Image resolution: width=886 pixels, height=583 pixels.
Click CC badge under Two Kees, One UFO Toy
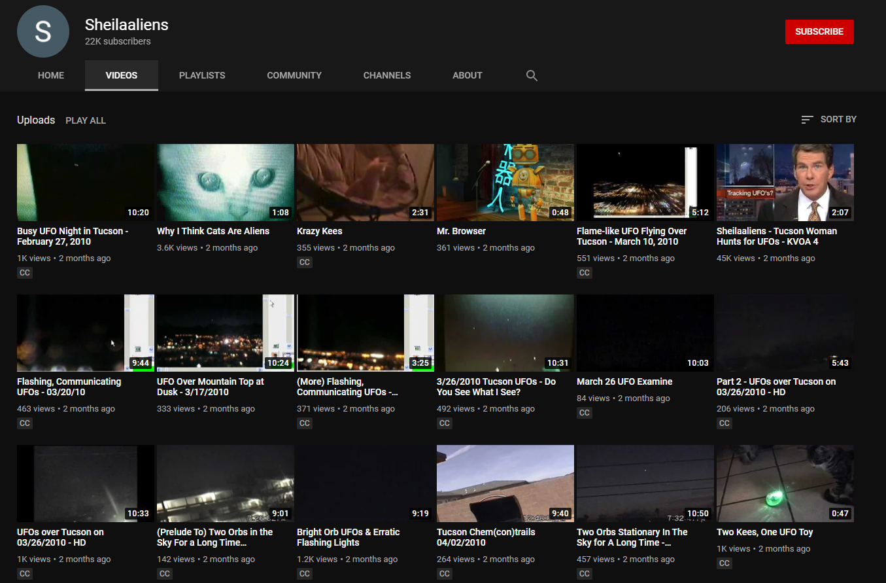(x=724, y=563)
